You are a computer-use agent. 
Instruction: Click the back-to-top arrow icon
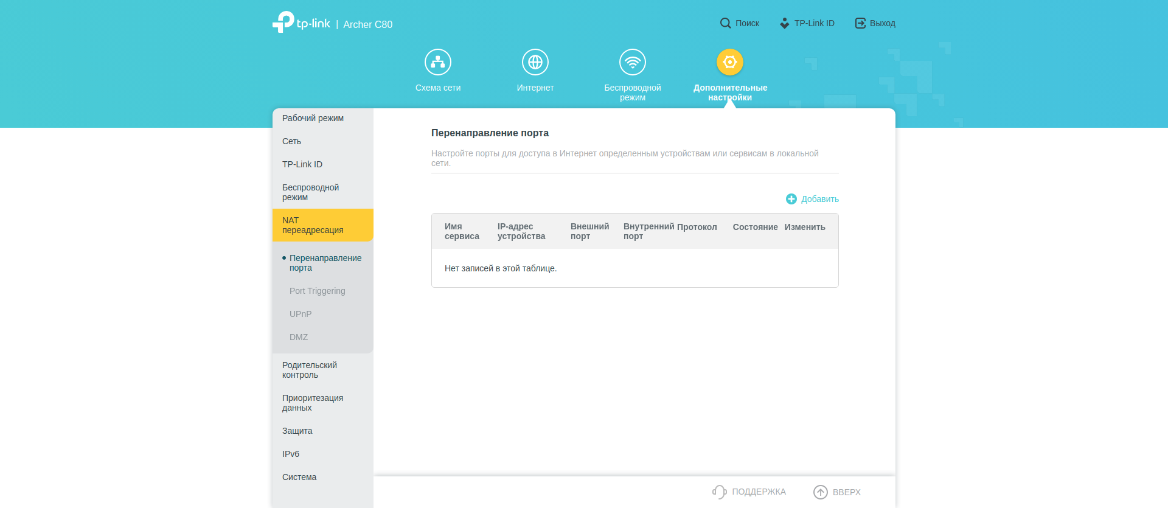click(821, 492)
